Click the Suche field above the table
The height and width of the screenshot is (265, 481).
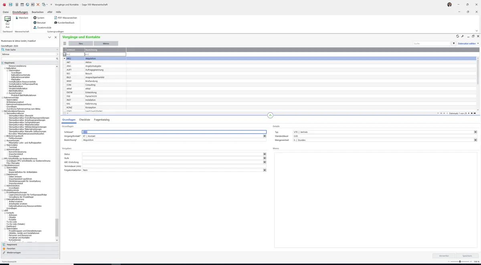[x=432, y=43]
